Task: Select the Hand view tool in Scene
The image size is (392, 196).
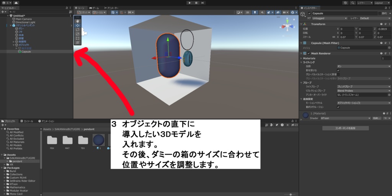Action: [77, 21]
